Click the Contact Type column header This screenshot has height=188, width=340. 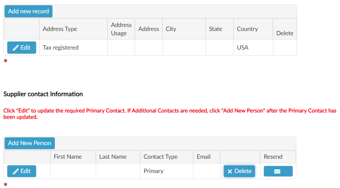click(x=160, y=157)
